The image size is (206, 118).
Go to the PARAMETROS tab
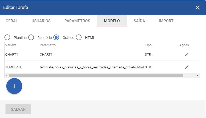pos(77,21)
